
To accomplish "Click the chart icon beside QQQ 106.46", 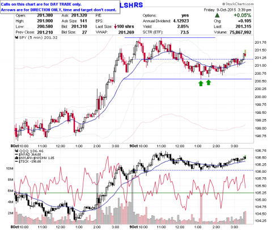I will click(16, 151).
